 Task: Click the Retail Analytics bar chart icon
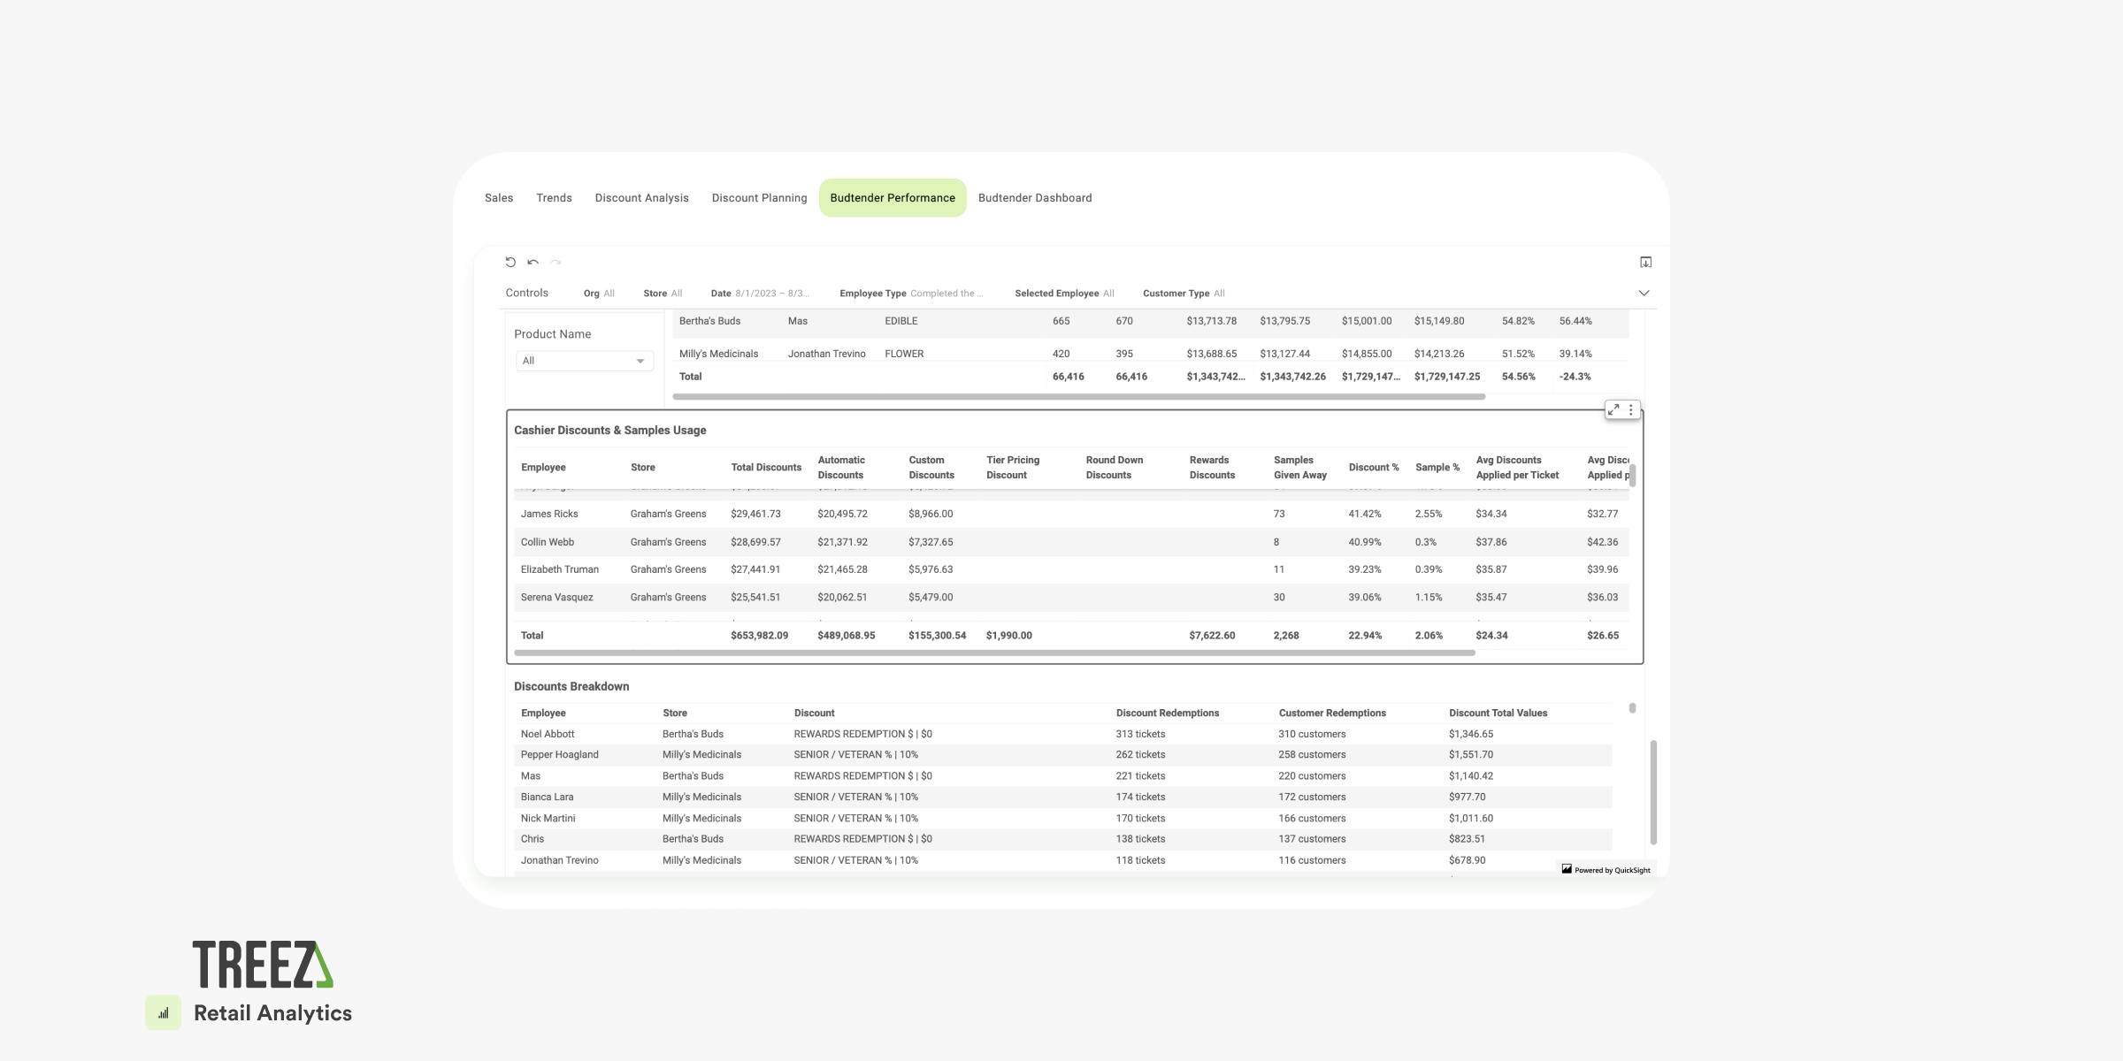[162, 1012]
